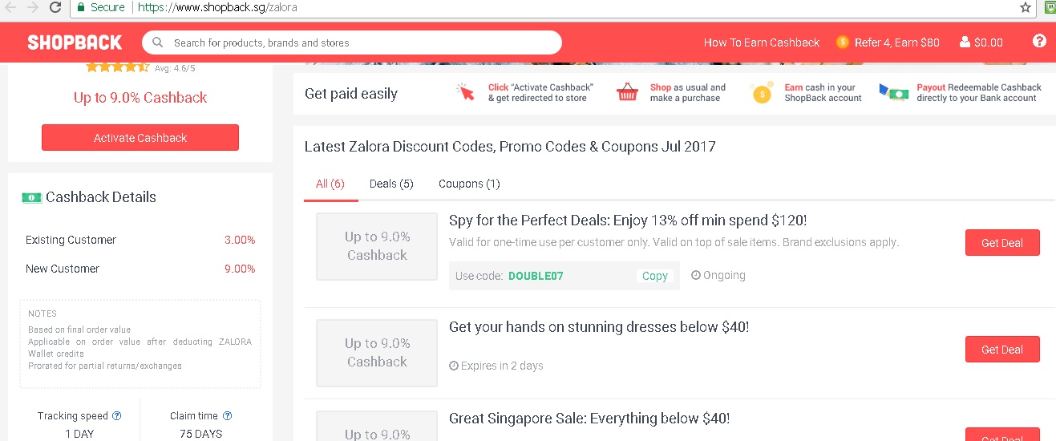Click the ShopBack logo
This screenshot has height=441, width=1056.
point(75,42)
